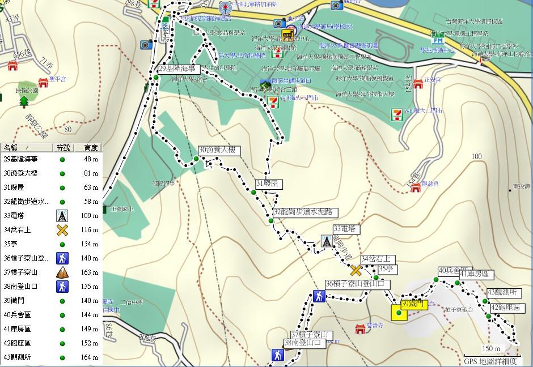Viewport: 533px width, 367px height.
Task: Click the 37槓子寮山 waypoint label on map
Action: coord(311,335)
